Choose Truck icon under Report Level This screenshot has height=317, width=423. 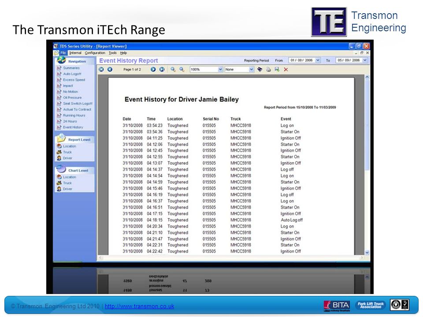coord(59,152)
